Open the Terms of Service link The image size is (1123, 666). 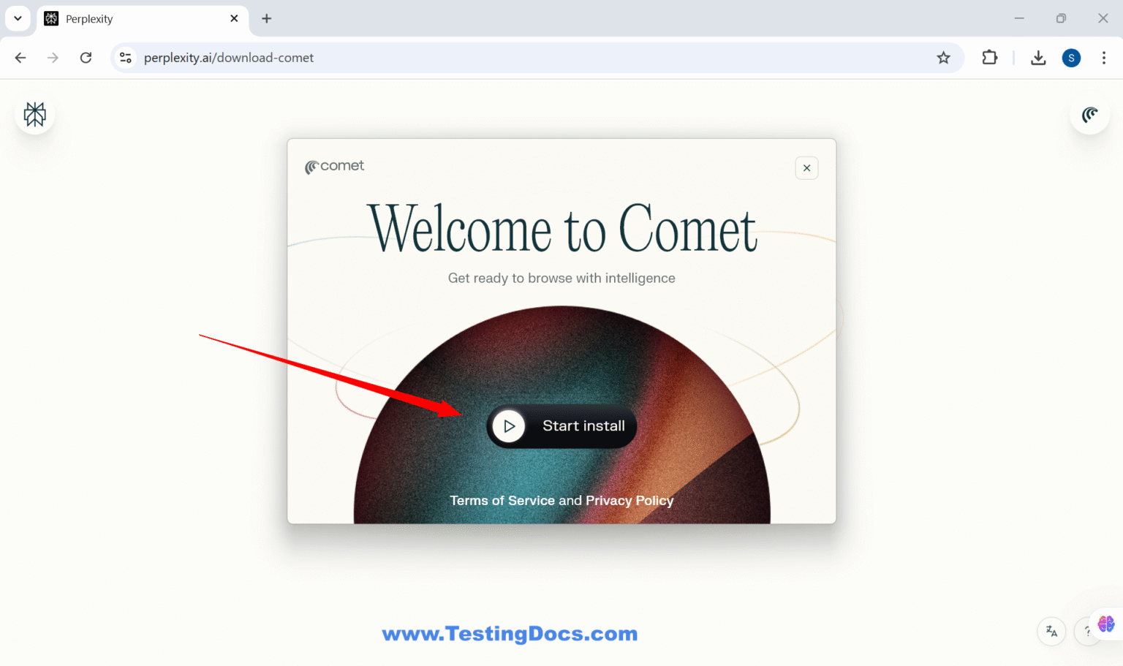click(x=502, y=501)
